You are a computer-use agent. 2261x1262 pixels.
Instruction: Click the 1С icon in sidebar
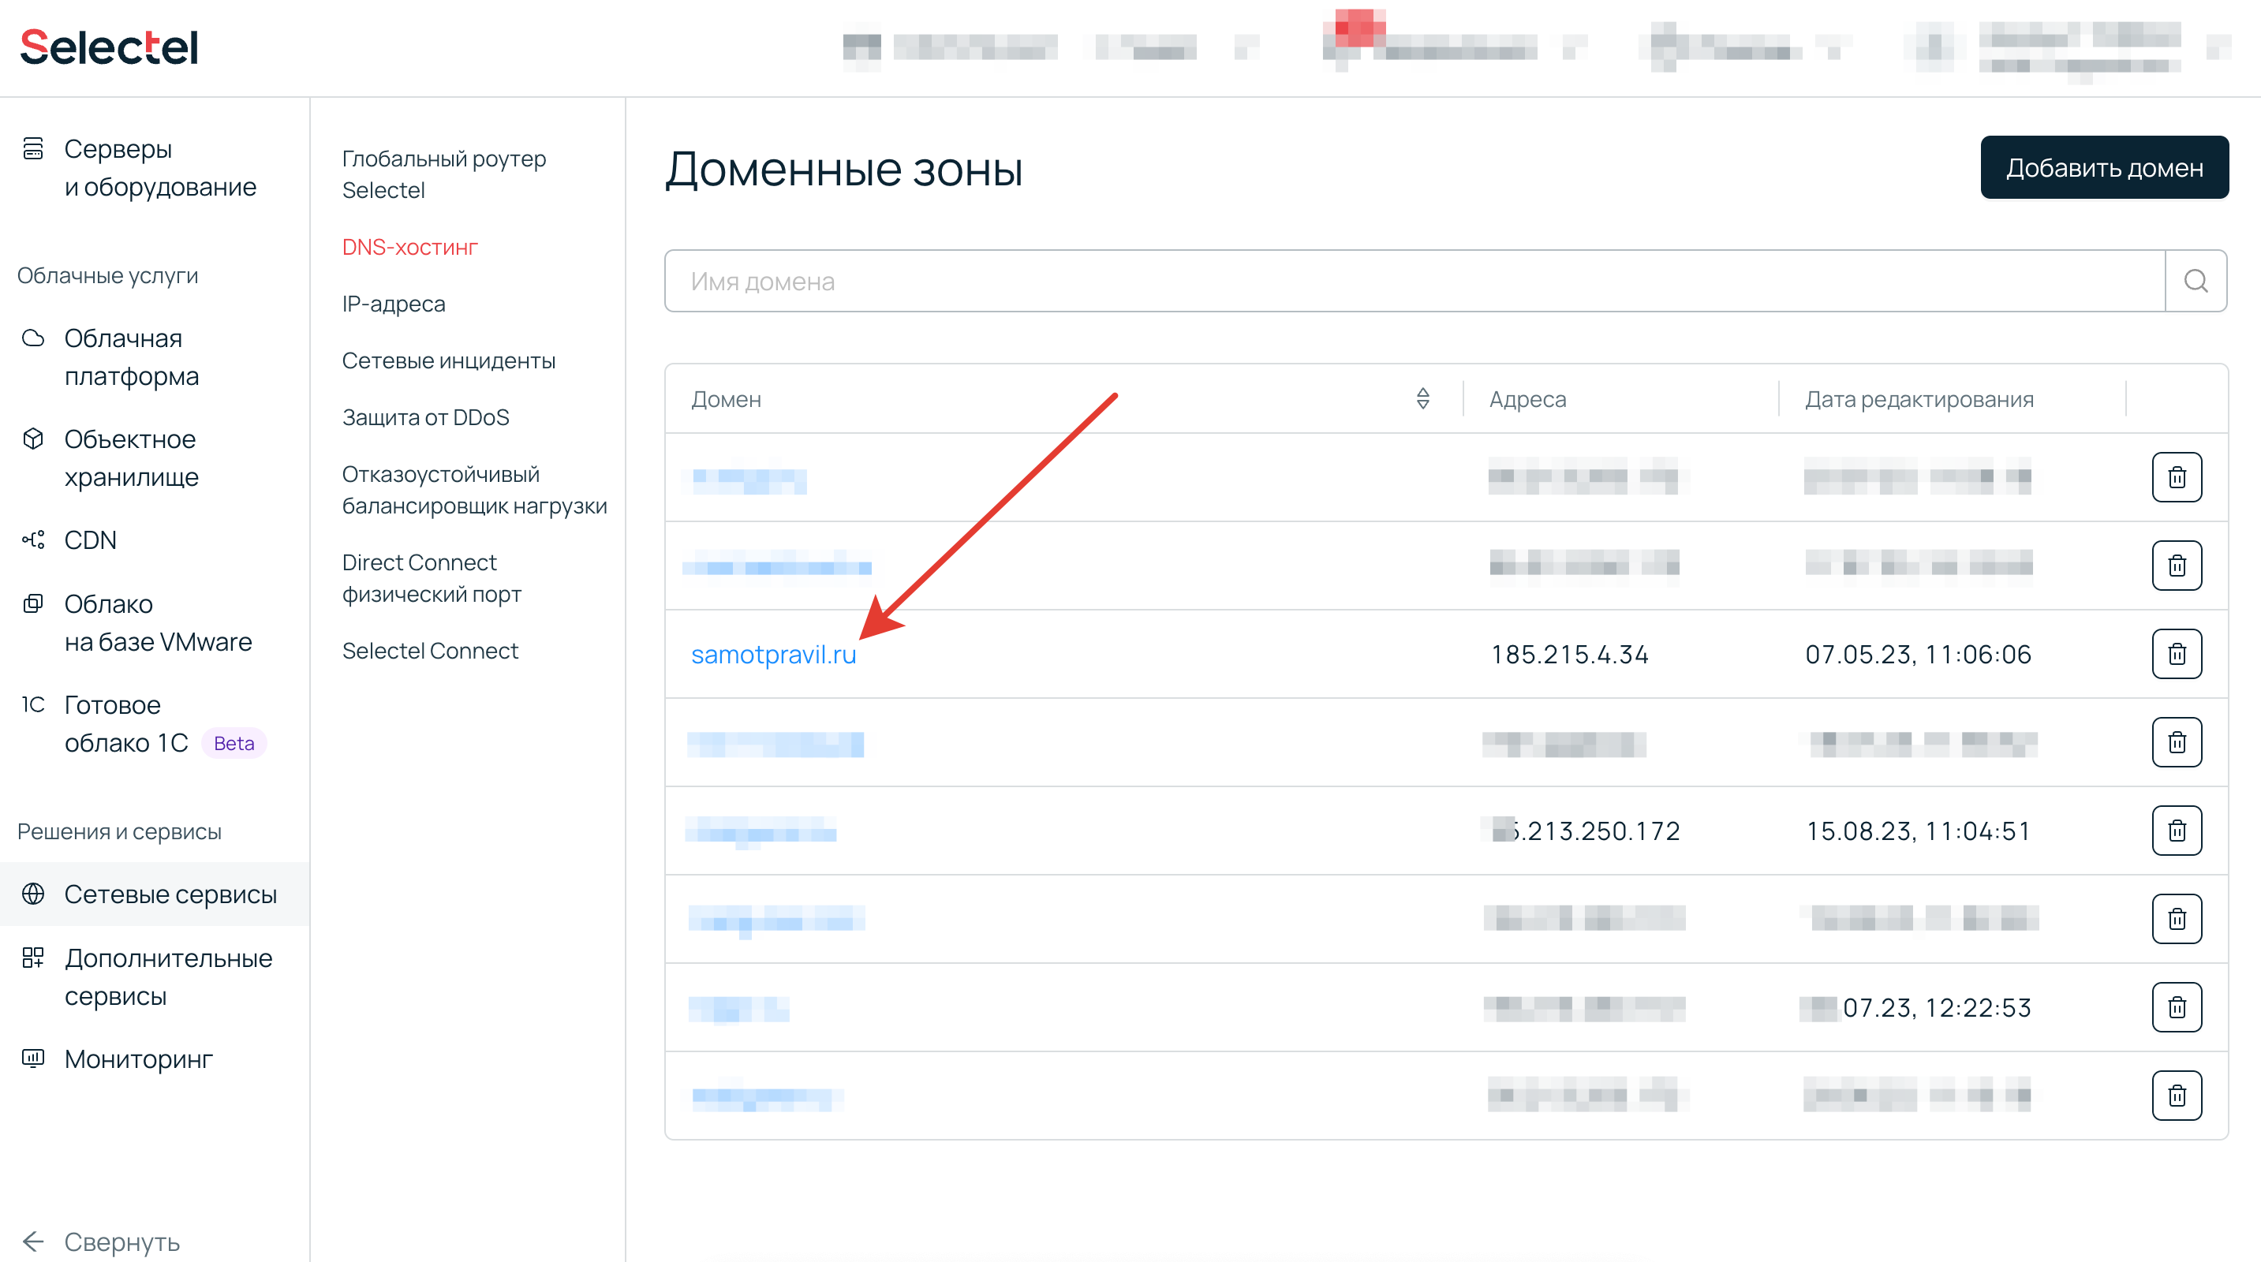[x=33, y=704]
